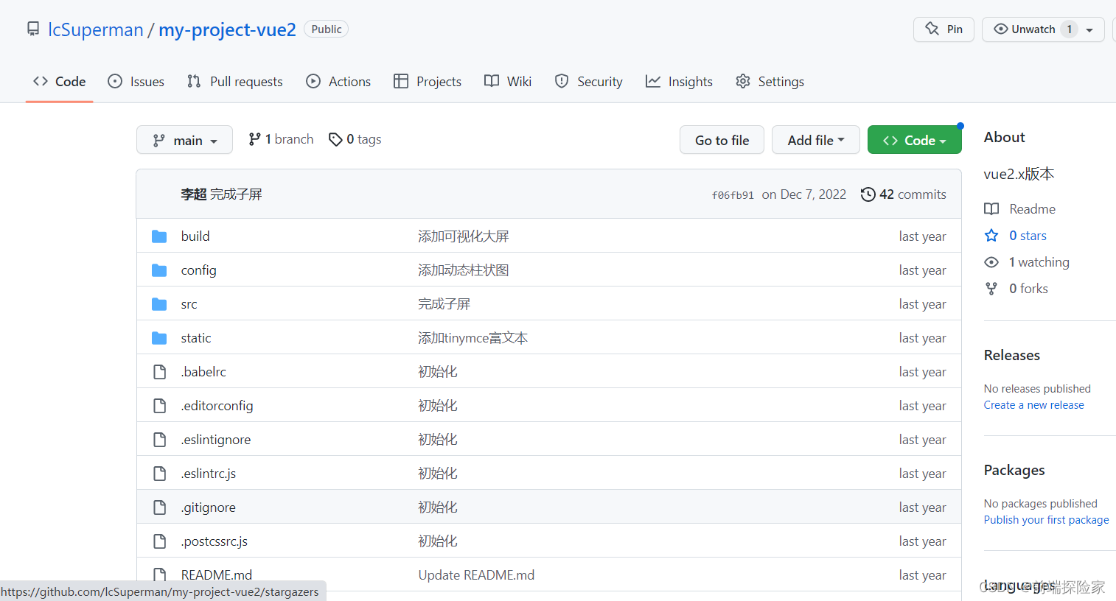Open the .gitignore file
Viewport: 1116px width, 601px height.
pyautogui.click(x=209, y=507)
